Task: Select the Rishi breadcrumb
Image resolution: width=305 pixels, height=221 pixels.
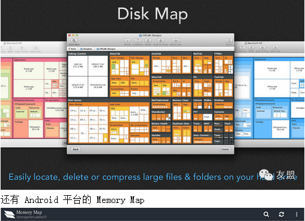Action: [x=73, y=49]
